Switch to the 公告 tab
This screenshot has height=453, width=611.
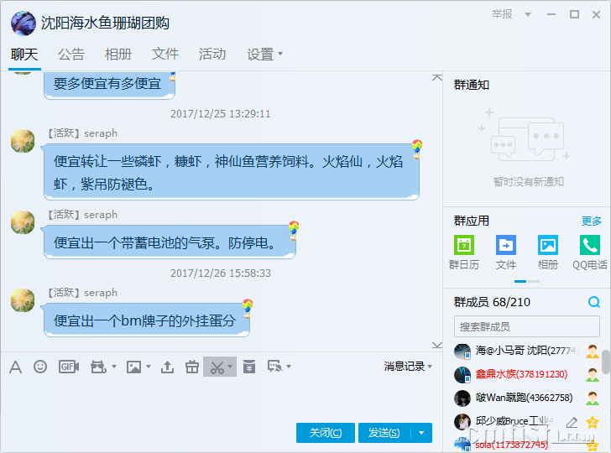(71, 55)
